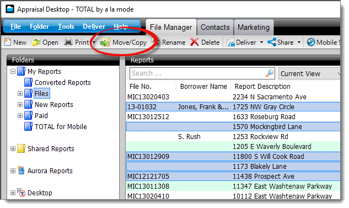Click the Aurora Reports icon
The height and width of the screenshot is (208, 349).
coord(21,170)
